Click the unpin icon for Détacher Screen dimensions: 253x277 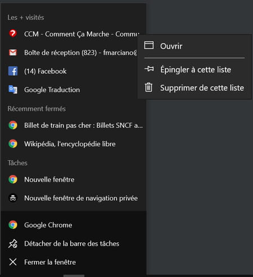pos(13,243)
